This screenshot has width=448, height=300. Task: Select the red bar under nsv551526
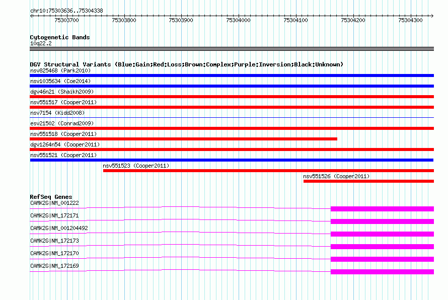pyautogui.click(x=368, y=181)
